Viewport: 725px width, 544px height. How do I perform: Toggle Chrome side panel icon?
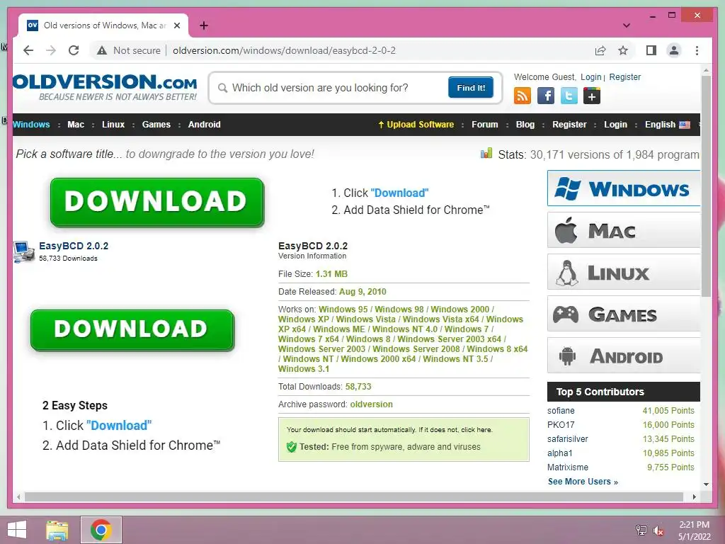click(x=651, y=50)
